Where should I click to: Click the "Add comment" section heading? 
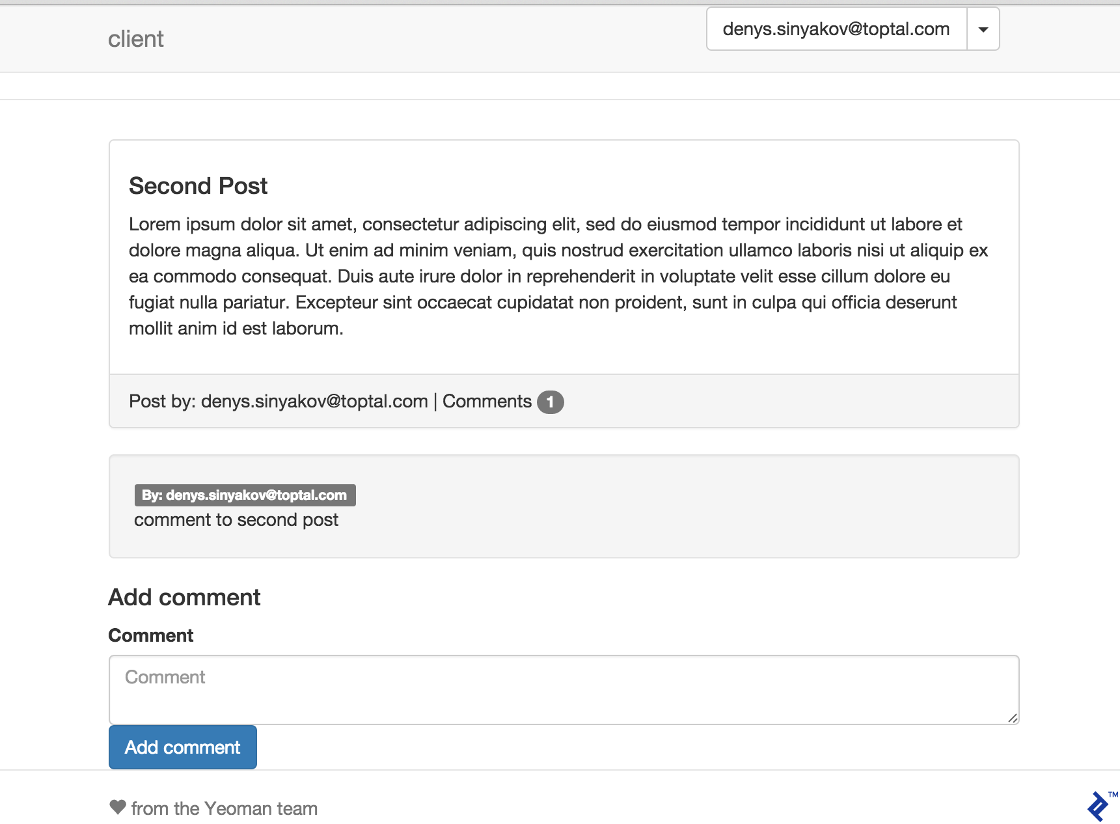coord(184,597)
